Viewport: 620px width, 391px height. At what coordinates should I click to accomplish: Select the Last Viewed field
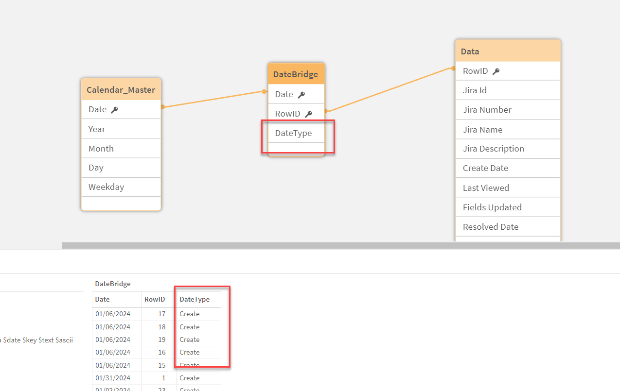508,188
